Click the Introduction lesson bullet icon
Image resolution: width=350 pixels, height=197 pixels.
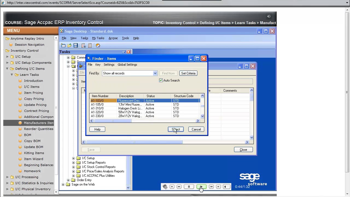click(x=20, y=81)
